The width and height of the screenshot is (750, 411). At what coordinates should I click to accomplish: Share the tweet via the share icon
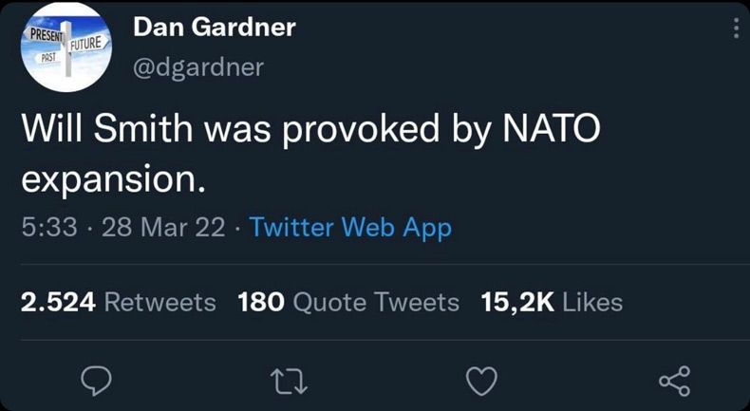coord(673,381)
